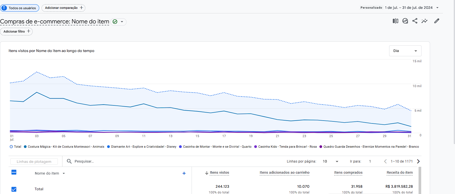Open the Linhas por página dropdown

pos(330,161)
